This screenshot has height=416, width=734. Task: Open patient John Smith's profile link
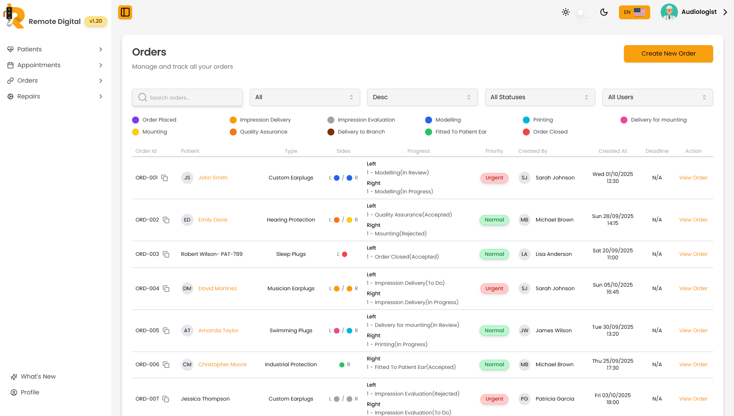tap(213, 178)
